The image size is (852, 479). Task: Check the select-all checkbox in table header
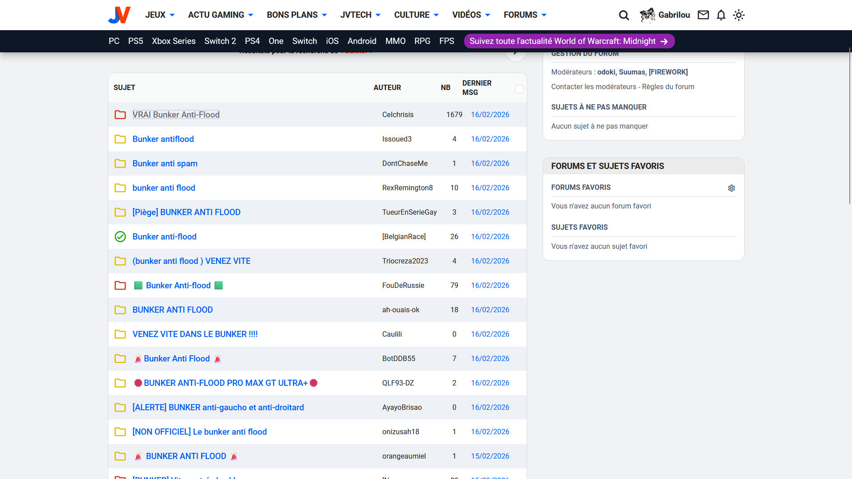coord(519,89)
